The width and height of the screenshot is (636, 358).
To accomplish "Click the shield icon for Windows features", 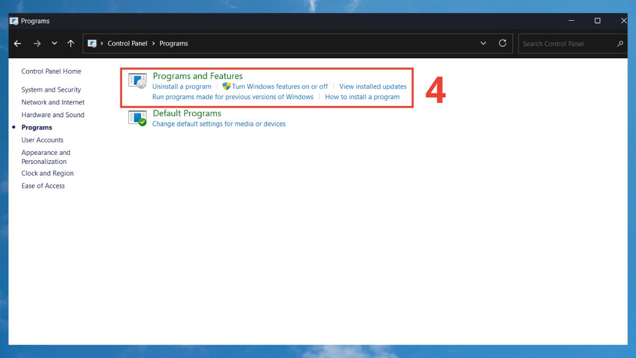I will [x=226, y=86].
